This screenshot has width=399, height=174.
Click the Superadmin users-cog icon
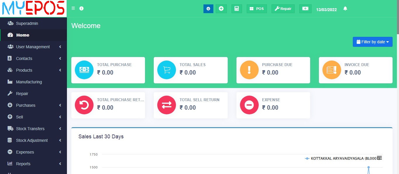tap(10, 23)
